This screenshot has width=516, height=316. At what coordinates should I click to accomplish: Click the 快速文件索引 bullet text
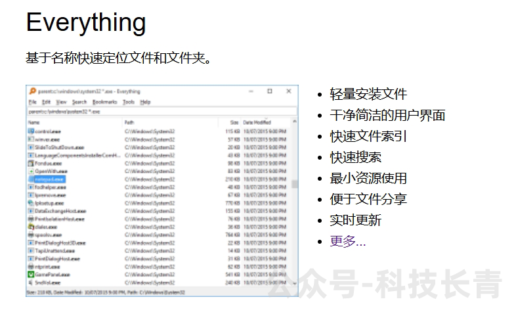click(x=368, y=136)
